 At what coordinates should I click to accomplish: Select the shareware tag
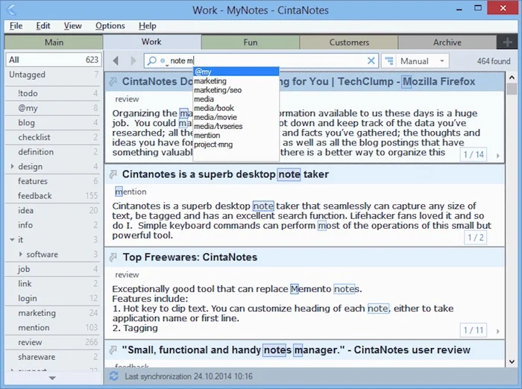point(54,357)
